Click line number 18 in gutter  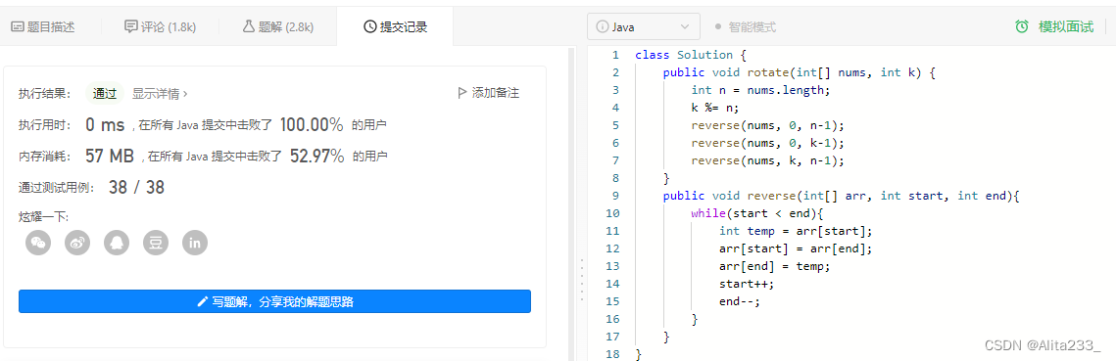point(613,353)
